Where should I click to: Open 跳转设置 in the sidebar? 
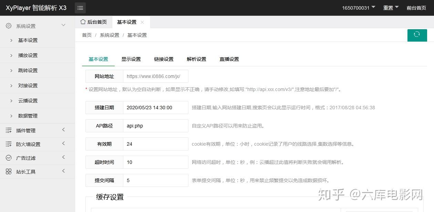click(37, 70)
